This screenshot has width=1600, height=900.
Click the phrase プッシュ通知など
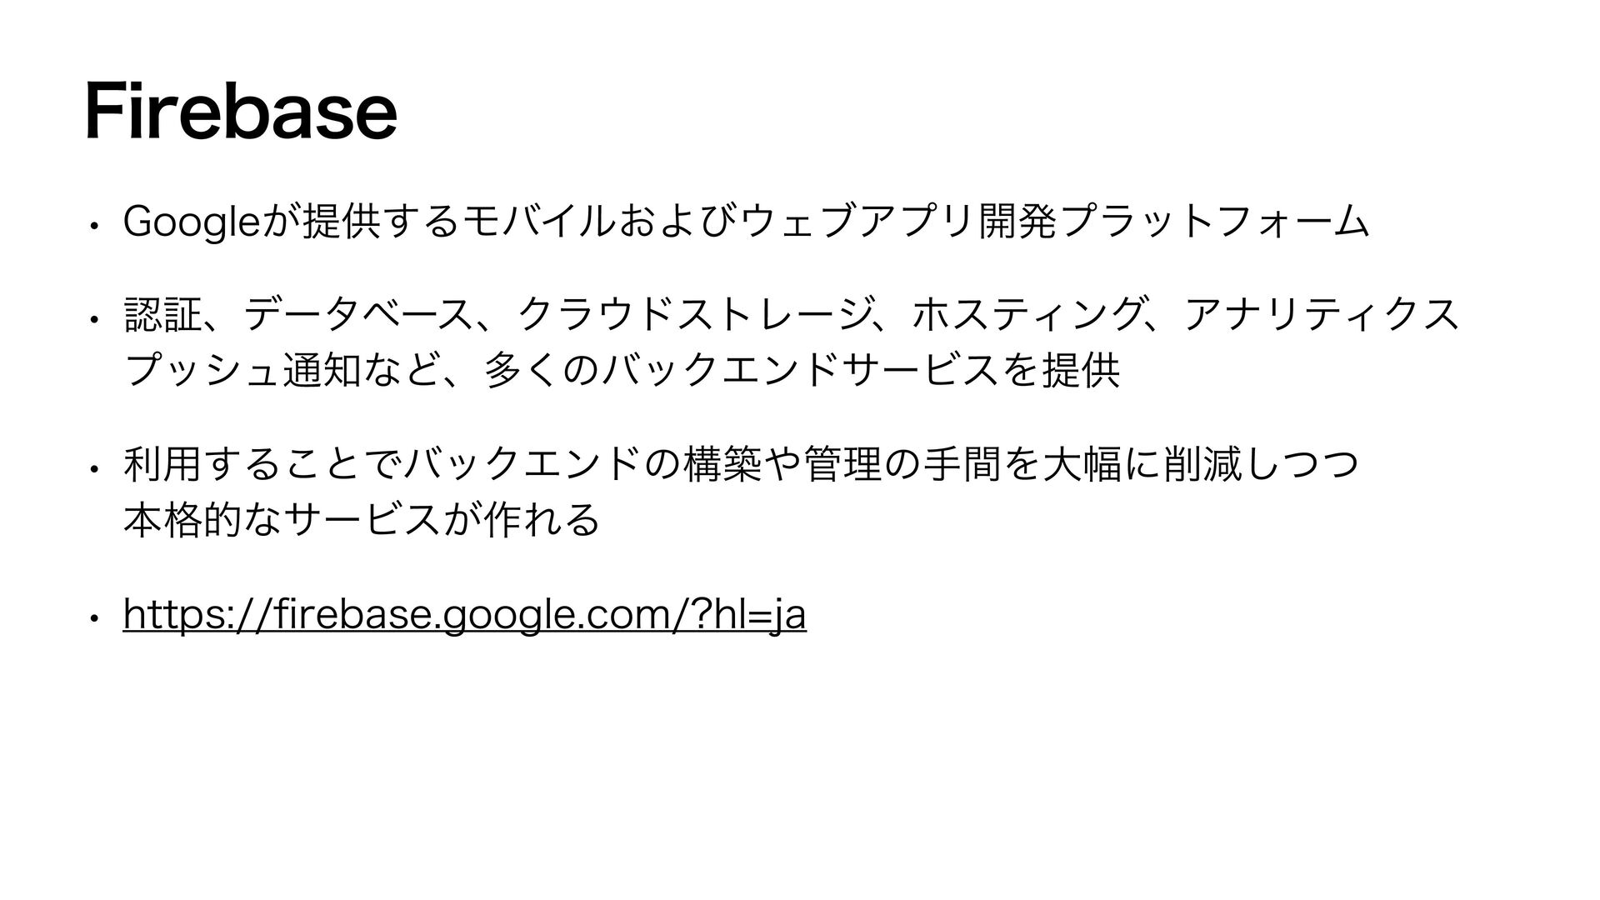(x=281, y=368)
